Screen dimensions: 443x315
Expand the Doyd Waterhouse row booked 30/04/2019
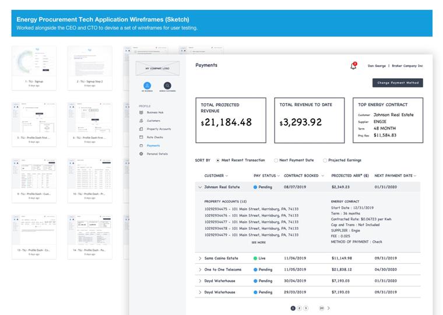(x=200, y=281)
